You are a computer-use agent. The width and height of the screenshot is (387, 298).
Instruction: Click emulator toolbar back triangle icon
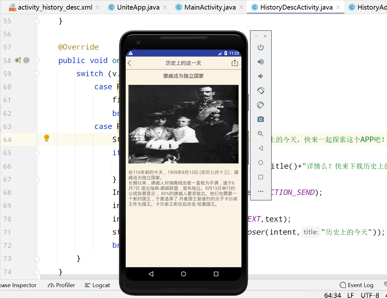(261, 148)
